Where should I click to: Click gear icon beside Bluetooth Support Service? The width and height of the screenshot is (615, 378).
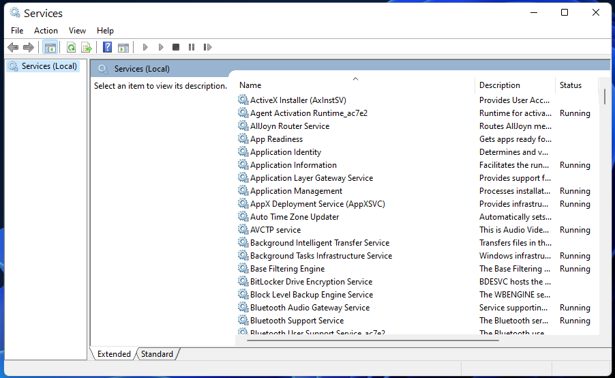pos(243,320)
